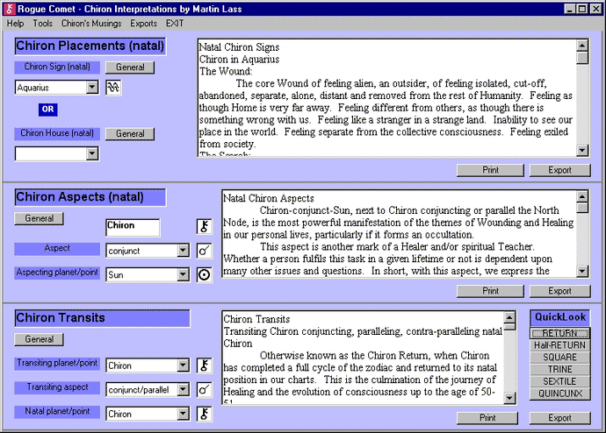
Task: Click up arrow of Chiron Transits scrollbar
Action: 509,317
